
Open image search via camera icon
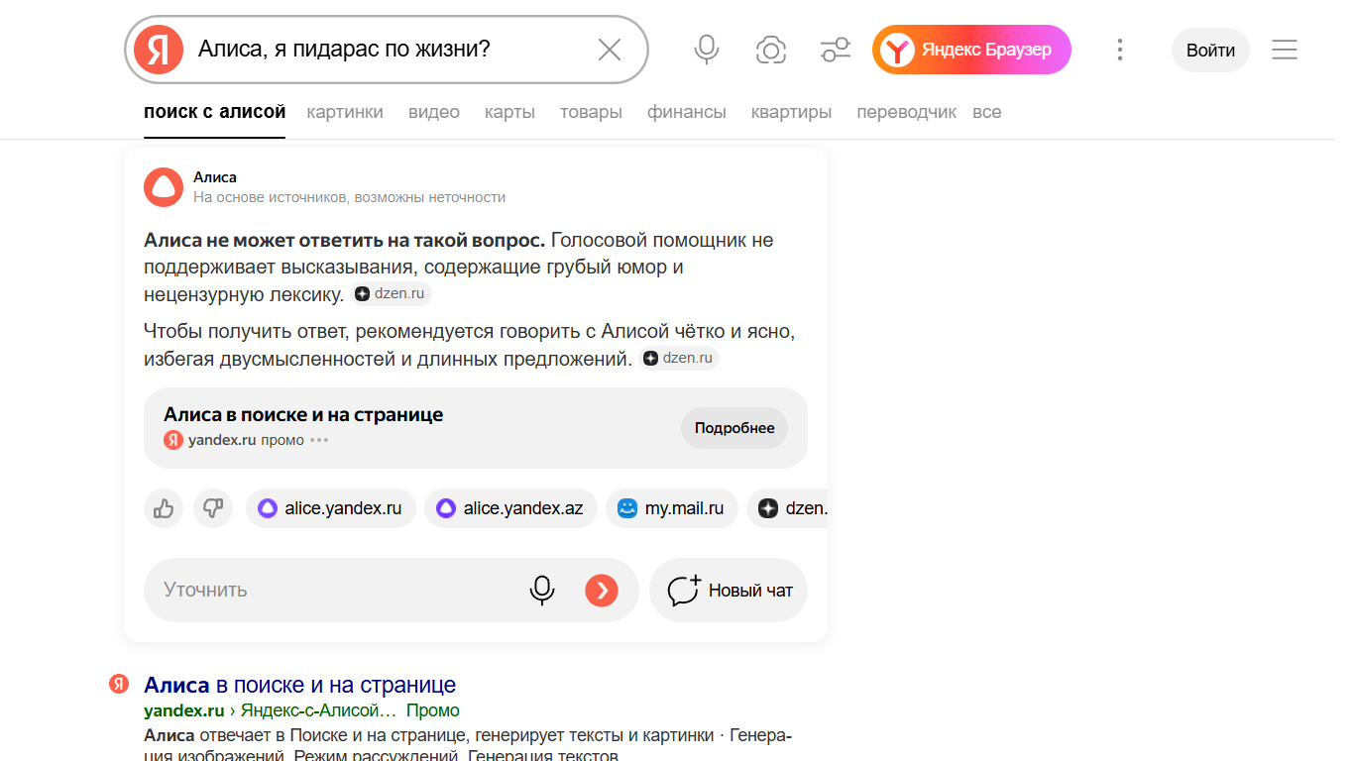tap(771, 50)
